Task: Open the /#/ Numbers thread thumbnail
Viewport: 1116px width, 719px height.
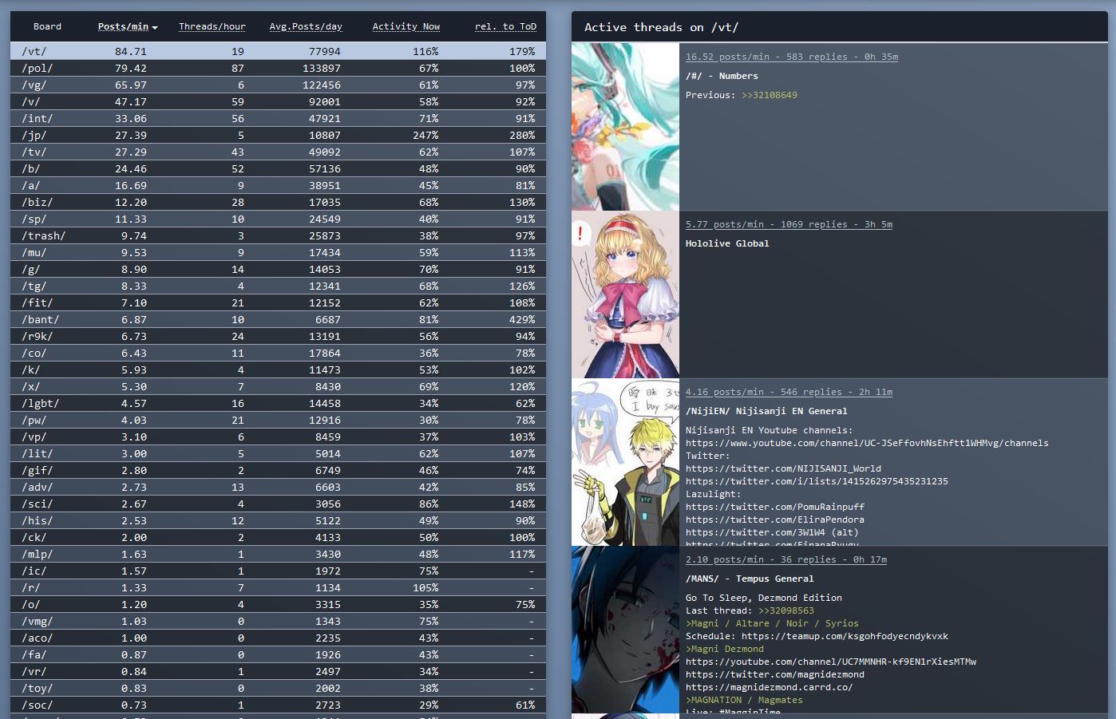Action: 625,127
